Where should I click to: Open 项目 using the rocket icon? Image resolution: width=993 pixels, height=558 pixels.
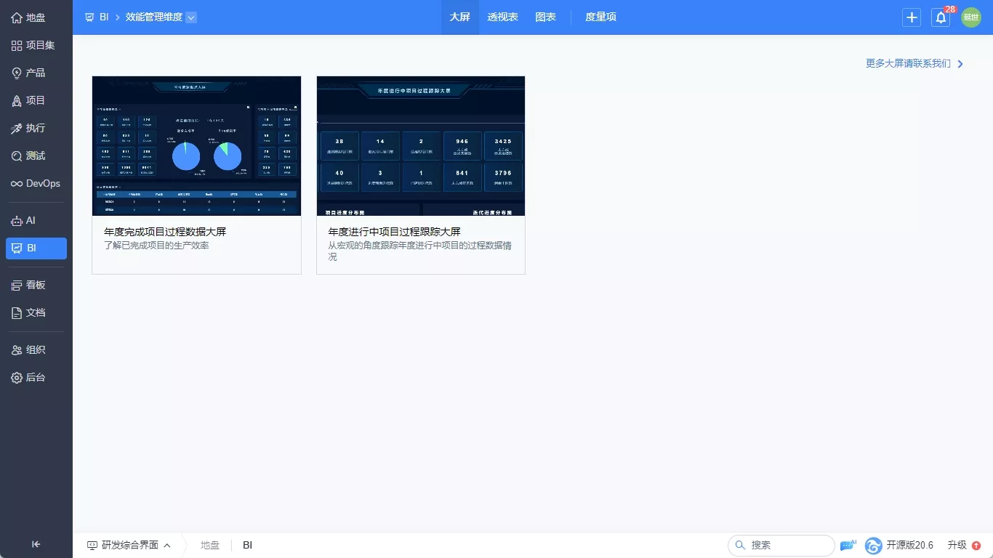tap(17, 100)
